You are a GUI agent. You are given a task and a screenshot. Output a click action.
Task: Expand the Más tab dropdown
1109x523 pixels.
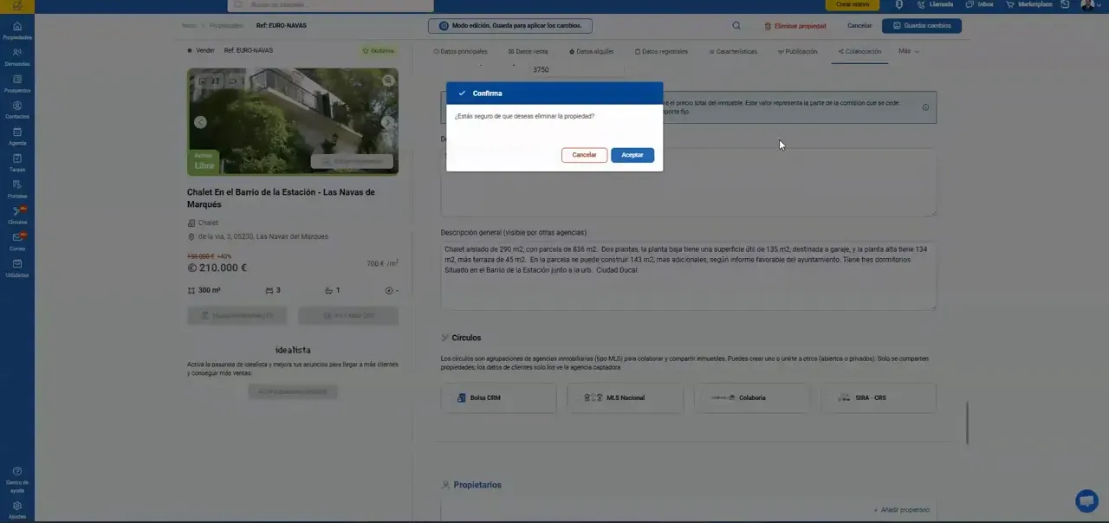pos(909,51)
